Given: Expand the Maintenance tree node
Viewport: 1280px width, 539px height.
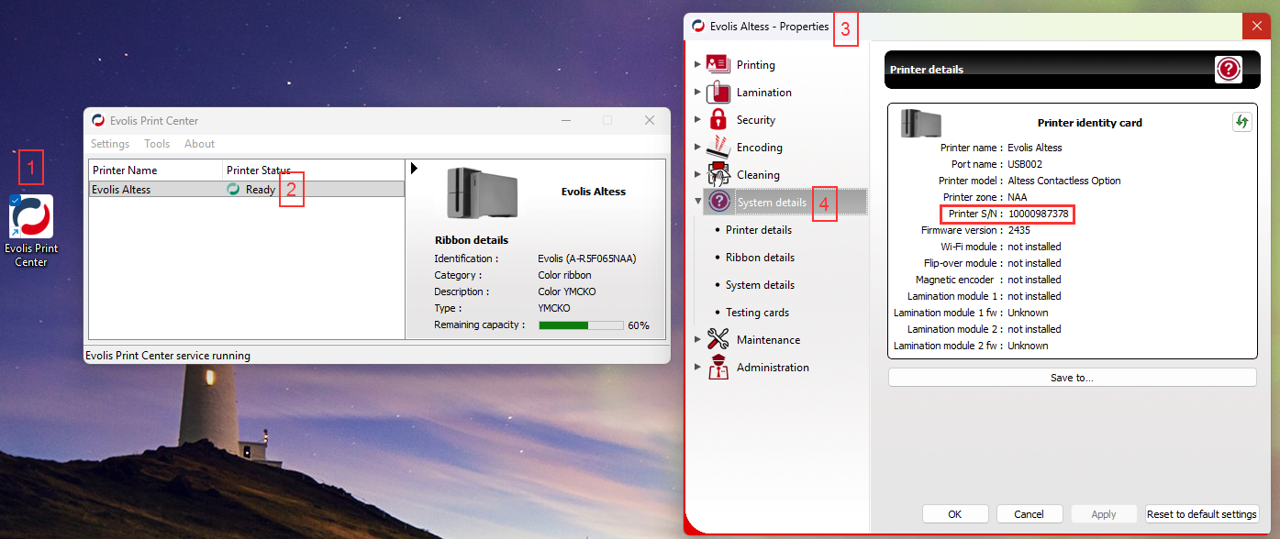Looking at the screenshot, I should coord(697,340).
